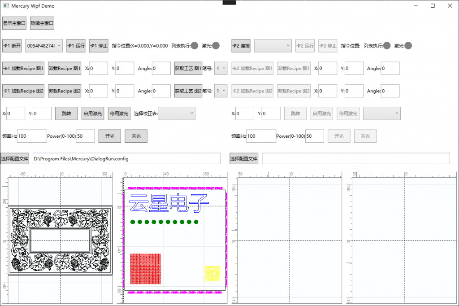Viewport: 459px width, 306px height.
Task: Open the card 2 device dropdown
Action: point(273,46)
